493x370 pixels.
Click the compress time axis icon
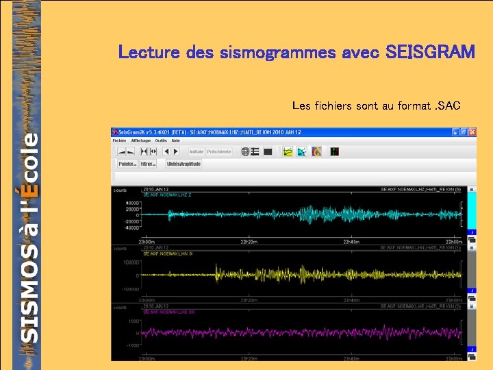(x=144, y=151)
